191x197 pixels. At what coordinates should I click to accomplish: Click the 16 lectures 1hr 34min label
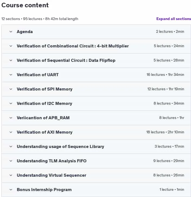click(165, 75)
